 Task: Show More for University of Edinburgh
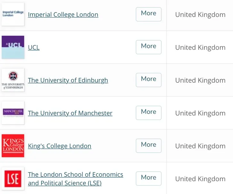(x=149, y=80)
